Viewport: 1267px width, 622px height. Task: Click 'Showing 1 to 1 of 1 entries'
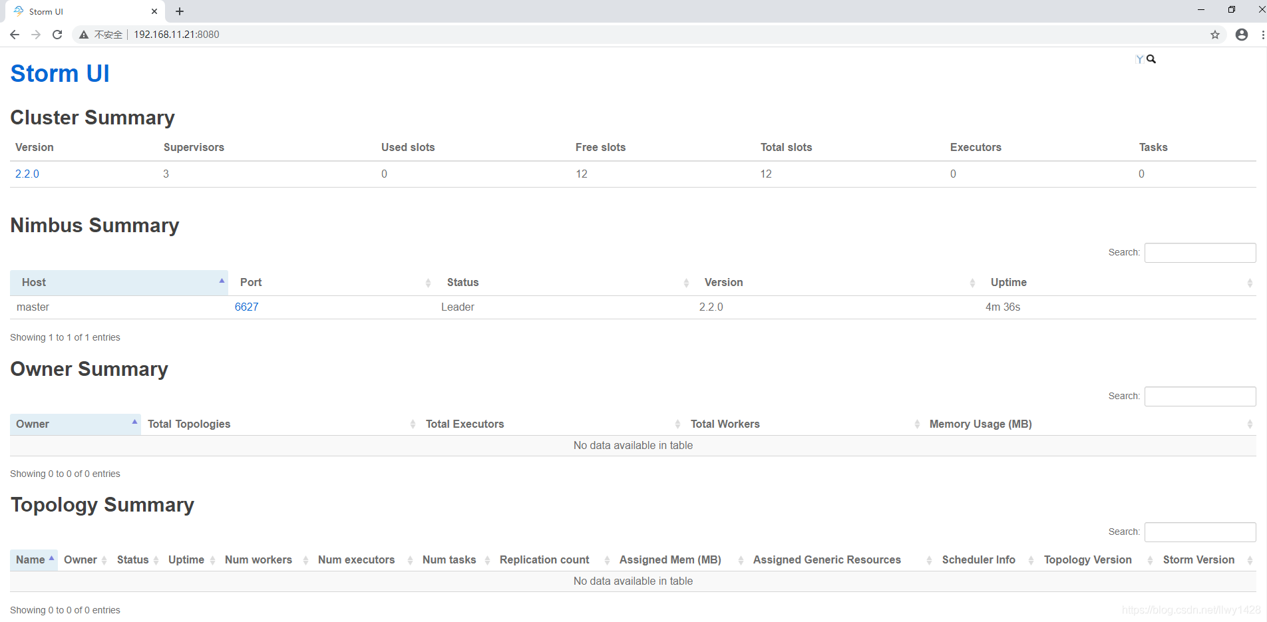tap(65, 337)
